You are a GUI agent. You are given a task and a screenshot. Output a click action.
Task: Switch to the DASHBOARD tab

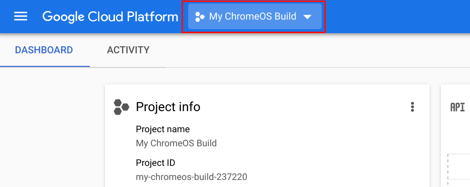click(44, 50)
